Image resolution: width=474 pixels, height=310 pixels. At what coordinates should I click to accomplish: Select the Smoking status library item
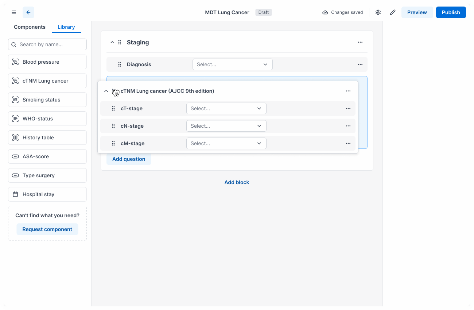click(47, 100)
